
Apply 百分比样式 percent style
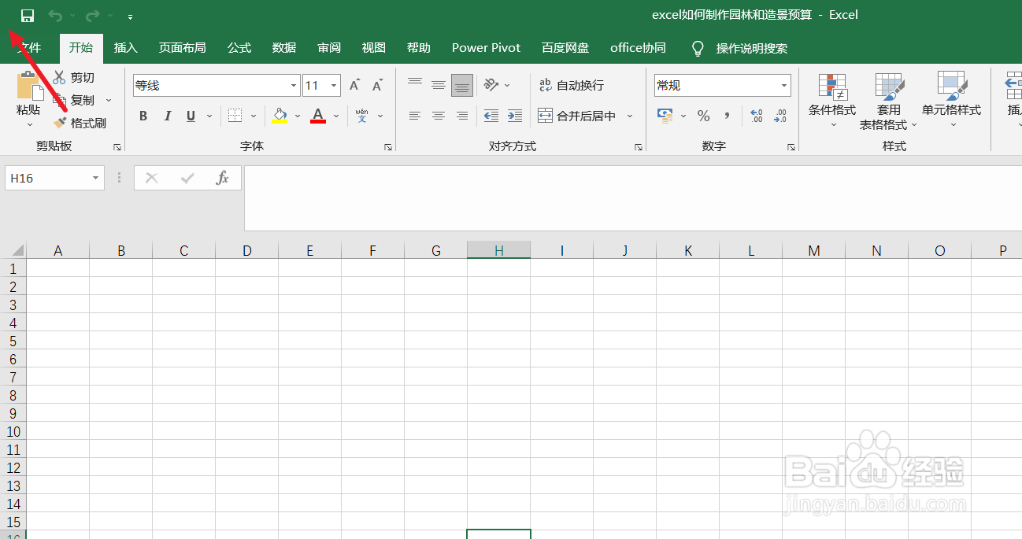point(703,116)
